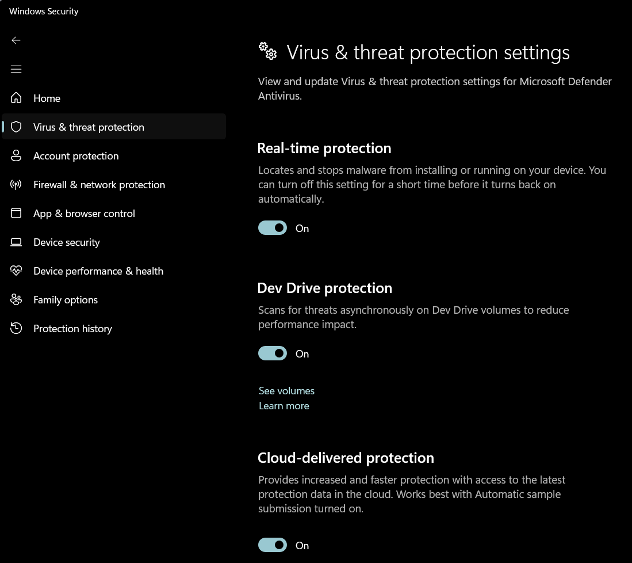Click the Family options people icon
The image size is (632, 563).
coord(16,299)
